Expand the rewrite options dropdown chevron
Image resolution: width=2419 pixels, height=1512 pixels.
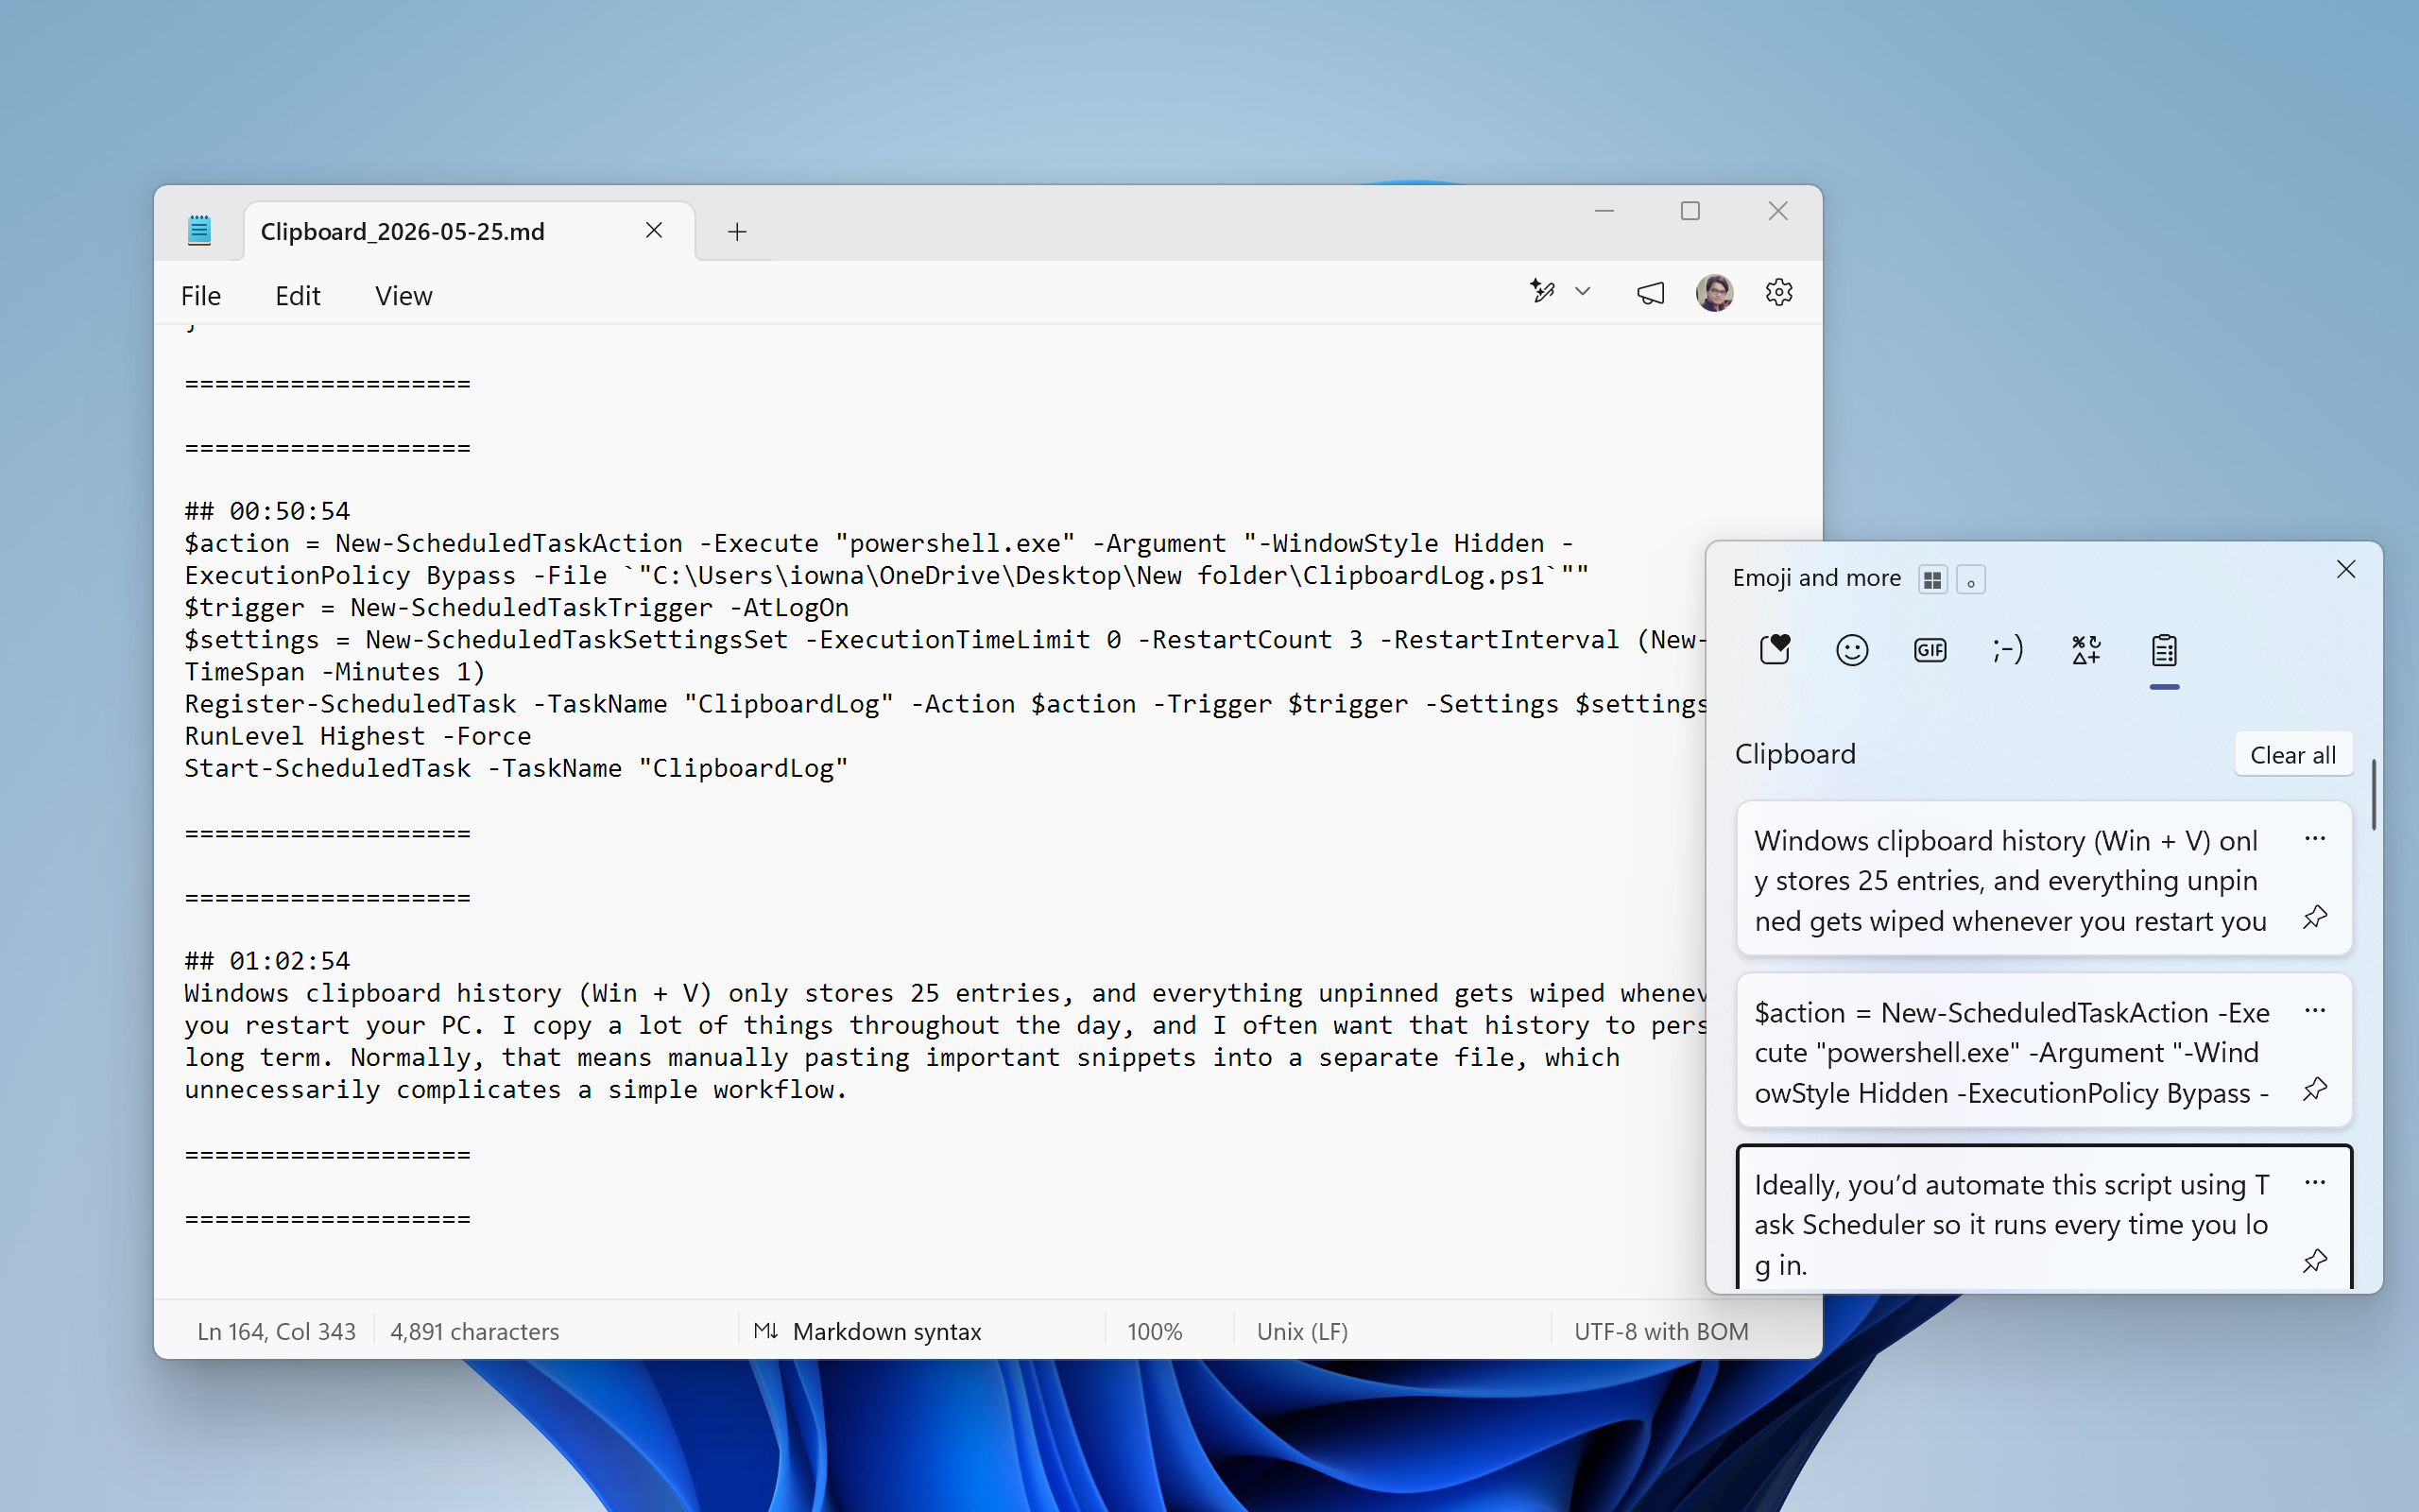pyautogui.click(x=1583, y=291)
